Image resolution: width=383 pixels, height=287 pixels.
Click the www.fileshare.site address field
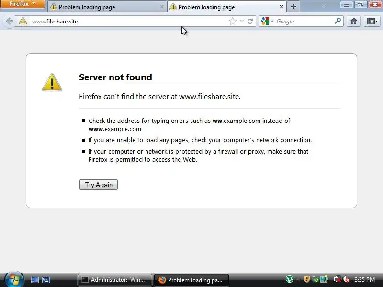click(x=129, y=21)
